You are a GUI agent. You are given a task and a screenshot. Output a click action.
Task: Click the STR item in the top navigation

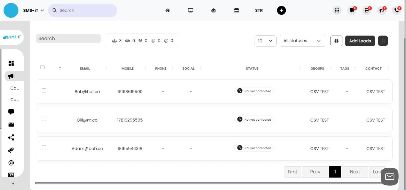click(259, 10)
